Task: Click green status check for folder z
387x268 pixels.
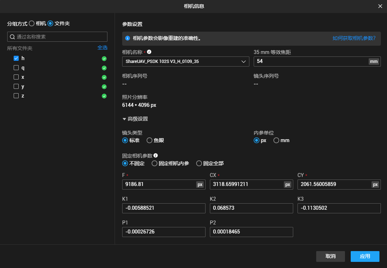Action: pyautogui.click(x=104, y=96)
